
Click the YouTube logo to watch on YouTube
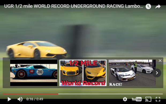pyautogui.click(x=137, y=99)
